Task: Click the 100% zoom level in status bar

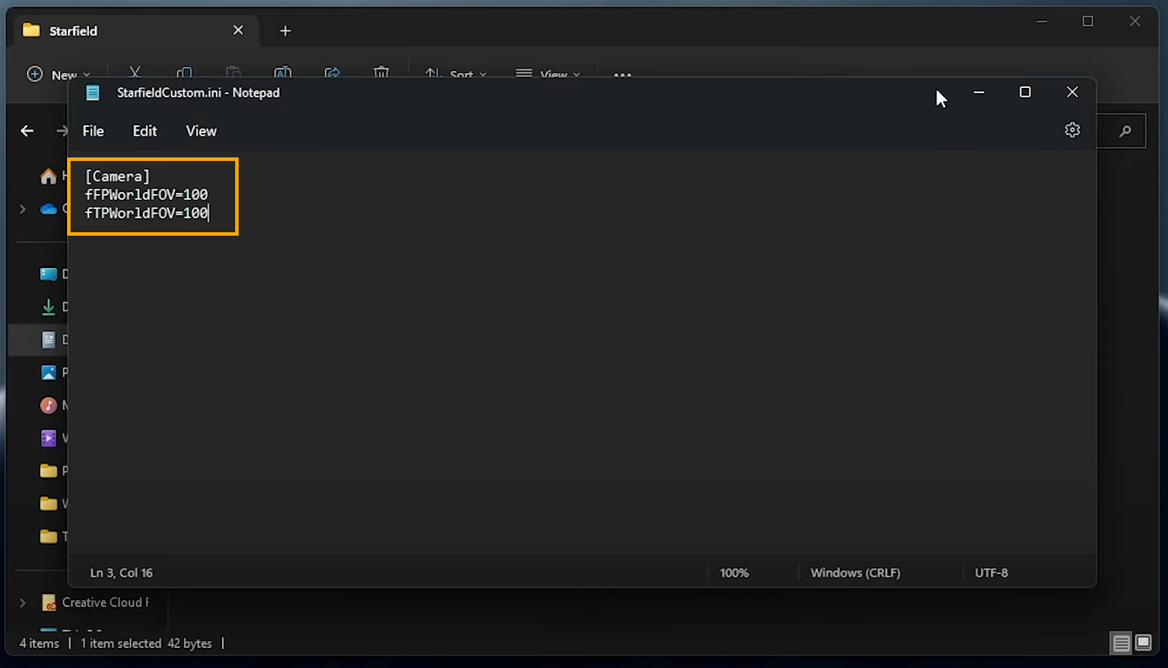Action: pyautogui.click(x=734, y=573)
